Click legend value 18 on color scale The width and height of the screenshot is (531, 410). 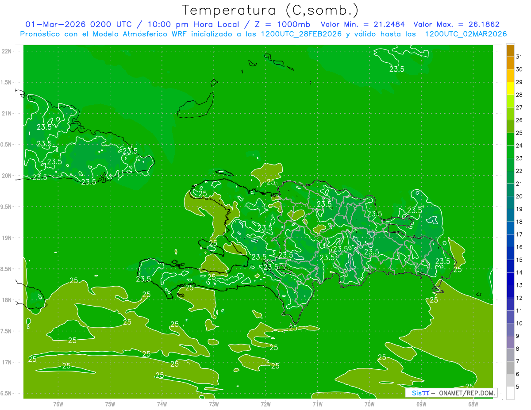[x=519, y=222]
